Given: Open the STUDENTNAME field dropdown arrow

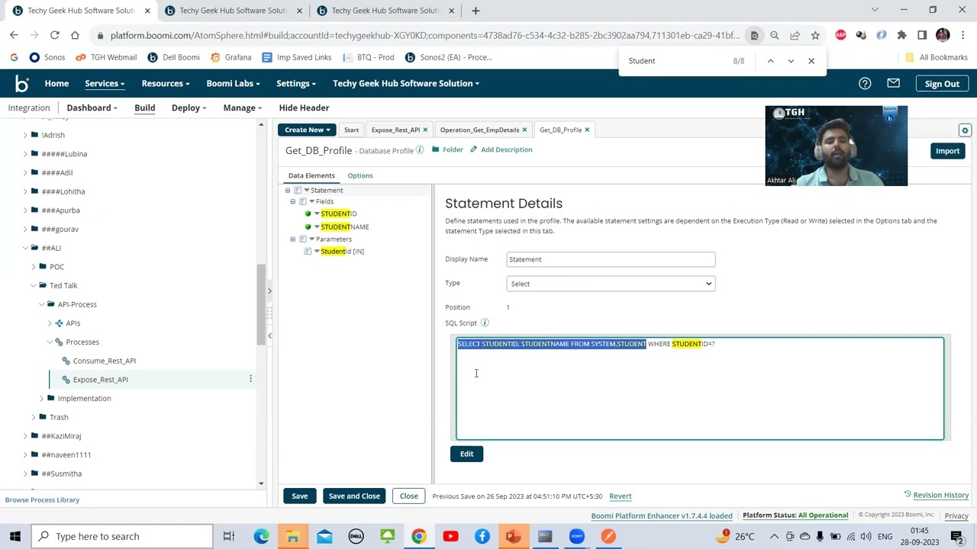Looking at the screenshot, I should (x=317, y=226).
